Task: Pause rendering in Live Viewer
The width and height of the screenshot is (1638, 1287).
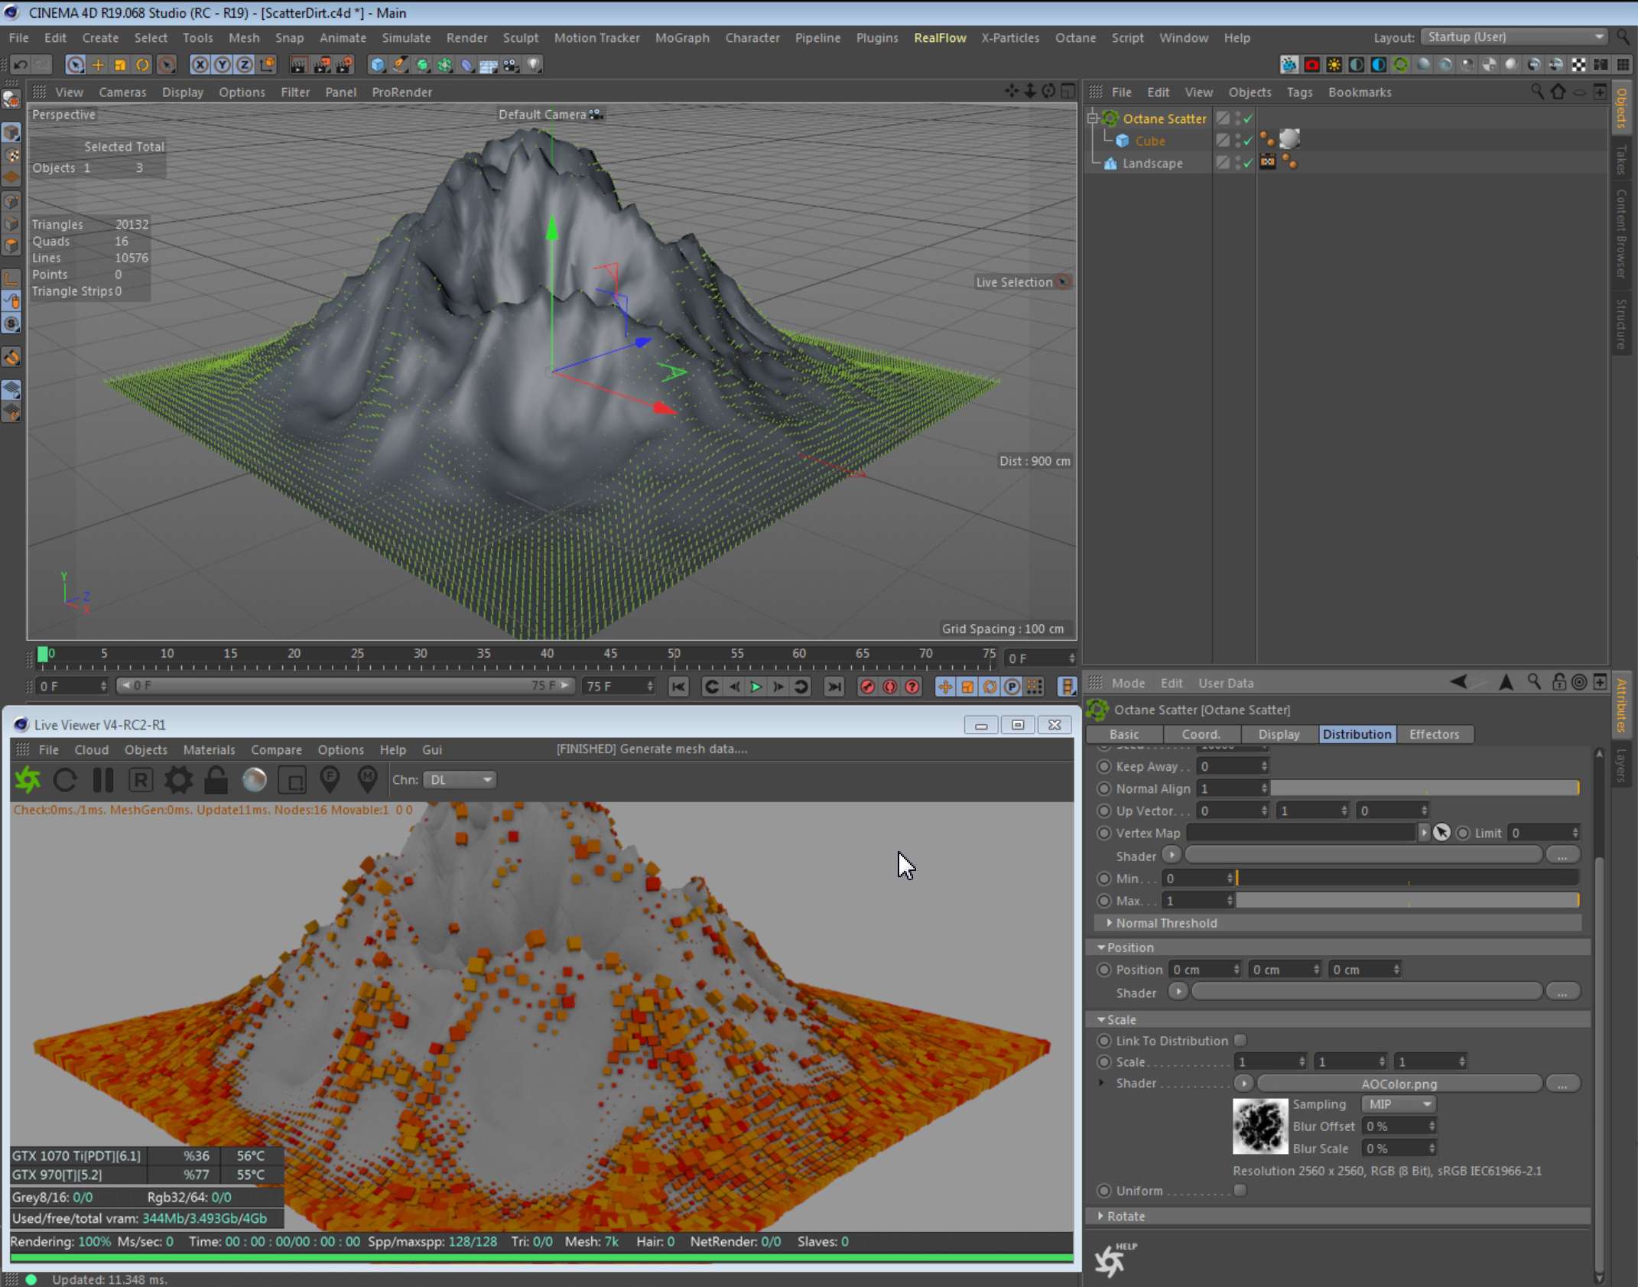Action: (x=102, y=780)
